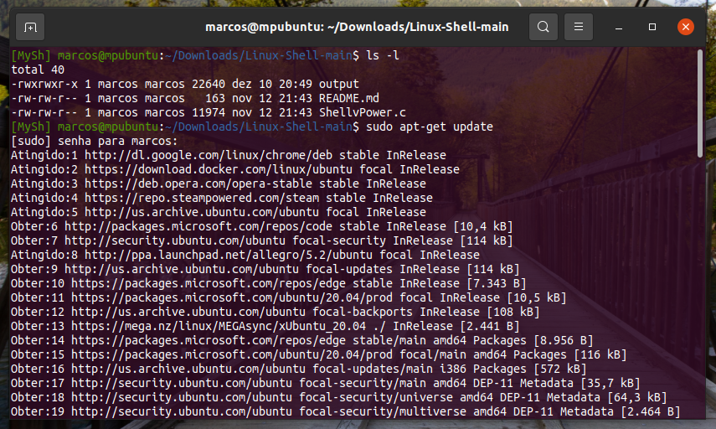Image resolution: width=716 pixels, height=429 pixels.
Task: Click the '11974' file size value
Action: [x=209, y=112]
